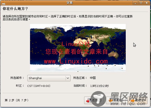Click the 退出(Q) quit button
Screen dimensions: 151x108
[94, 100]
